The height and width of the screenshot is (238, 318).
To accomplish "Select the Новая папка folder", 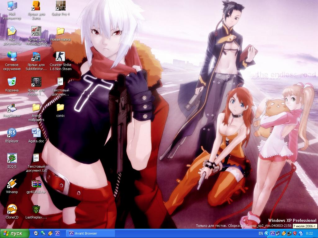I will [x=61, y=31].
